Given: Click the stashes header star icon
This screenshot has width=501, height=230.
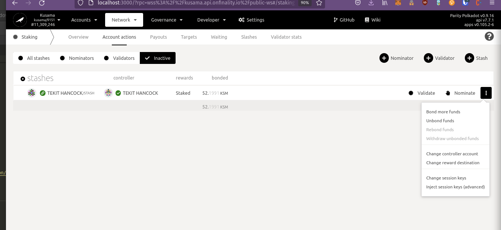Looking at the screenshot, I should pyautogui.click(x=23, y=79).
